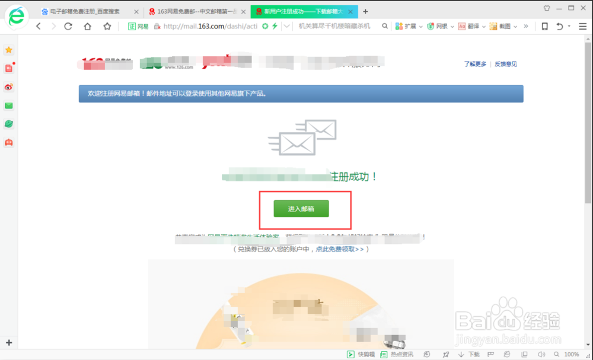The width and height of the screenshot is (593, 360).
Task: Expand the 翻译 dropdown arrow
Action: click(484, 27)
